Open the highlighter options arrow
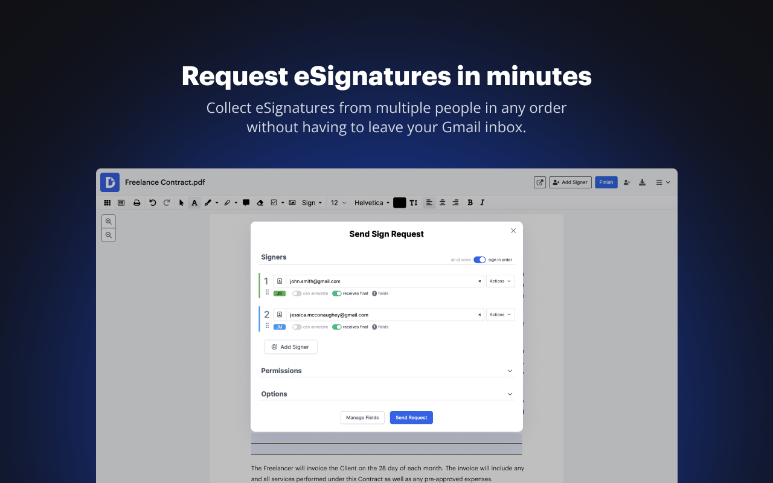This screenshot has width=773, height=483. [x=236, y=203]
